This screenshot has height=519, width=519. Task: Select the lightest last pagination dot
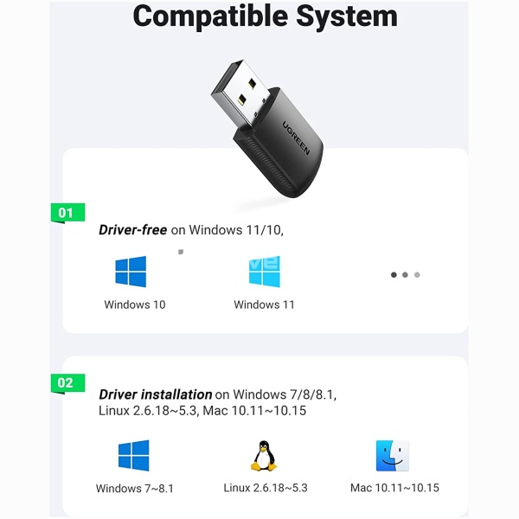[417, 275]
